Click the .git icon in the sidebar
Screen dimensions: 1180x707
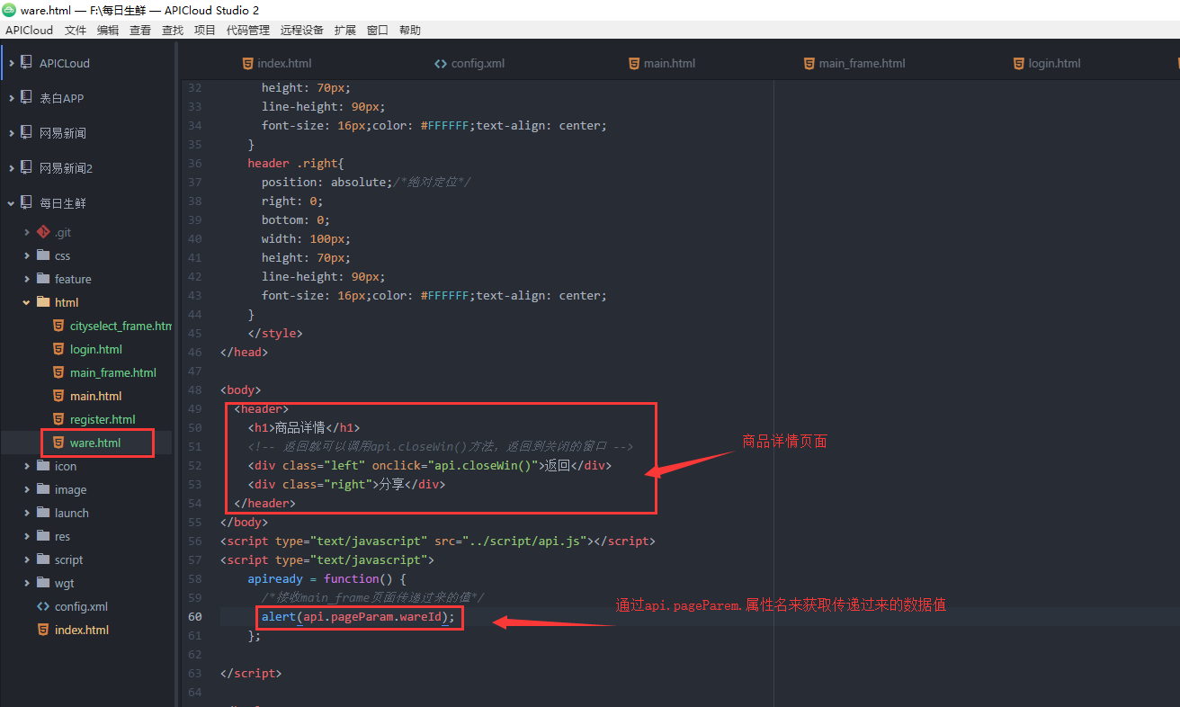(43, 231)
